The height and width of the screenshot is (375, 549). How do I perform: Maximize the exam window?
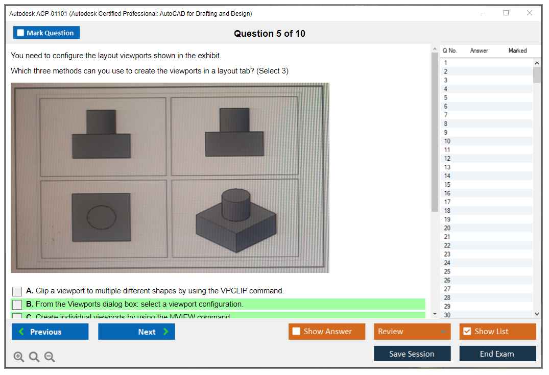point(506,13)
